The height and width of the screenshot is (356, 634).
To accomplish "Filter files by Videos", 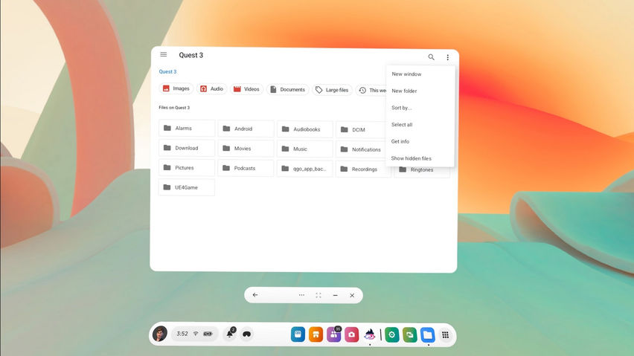I will pyautogui.click(x=246, y=89).
